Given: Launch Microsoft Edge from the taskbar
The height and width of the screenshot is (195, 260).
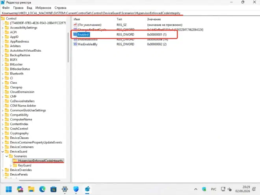Looking at the screenshot, I should coord(42,189).
